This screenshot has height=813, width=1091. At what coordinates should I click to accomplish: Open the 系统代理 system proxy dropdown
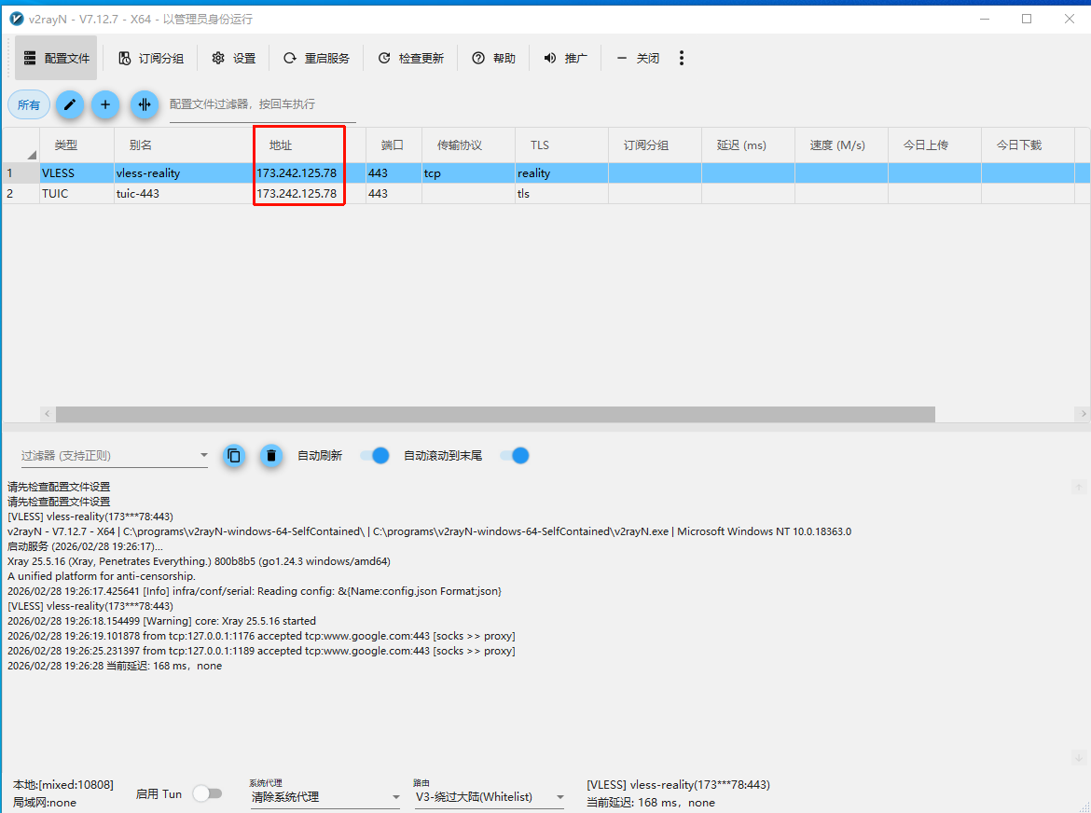(x=325, y=797)
